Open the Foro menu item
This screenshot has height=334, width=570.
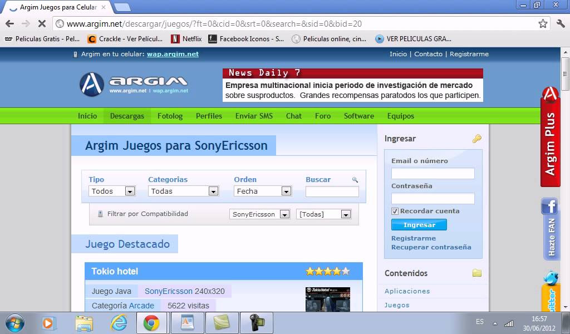[323, 116]
